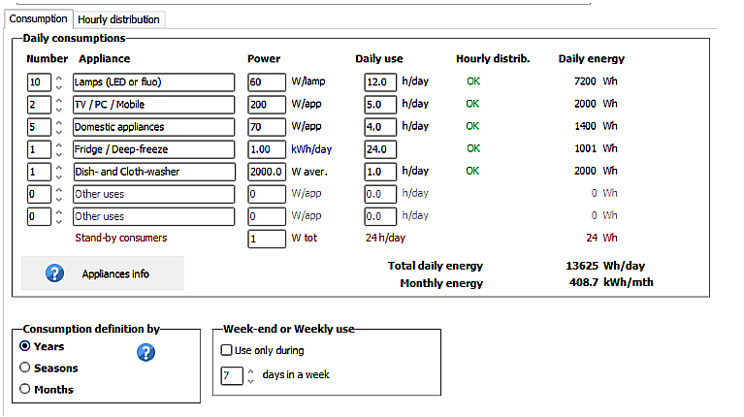Click the first Other uses power field
Screen dimensions: 744x417
click(x=267, y=194)
